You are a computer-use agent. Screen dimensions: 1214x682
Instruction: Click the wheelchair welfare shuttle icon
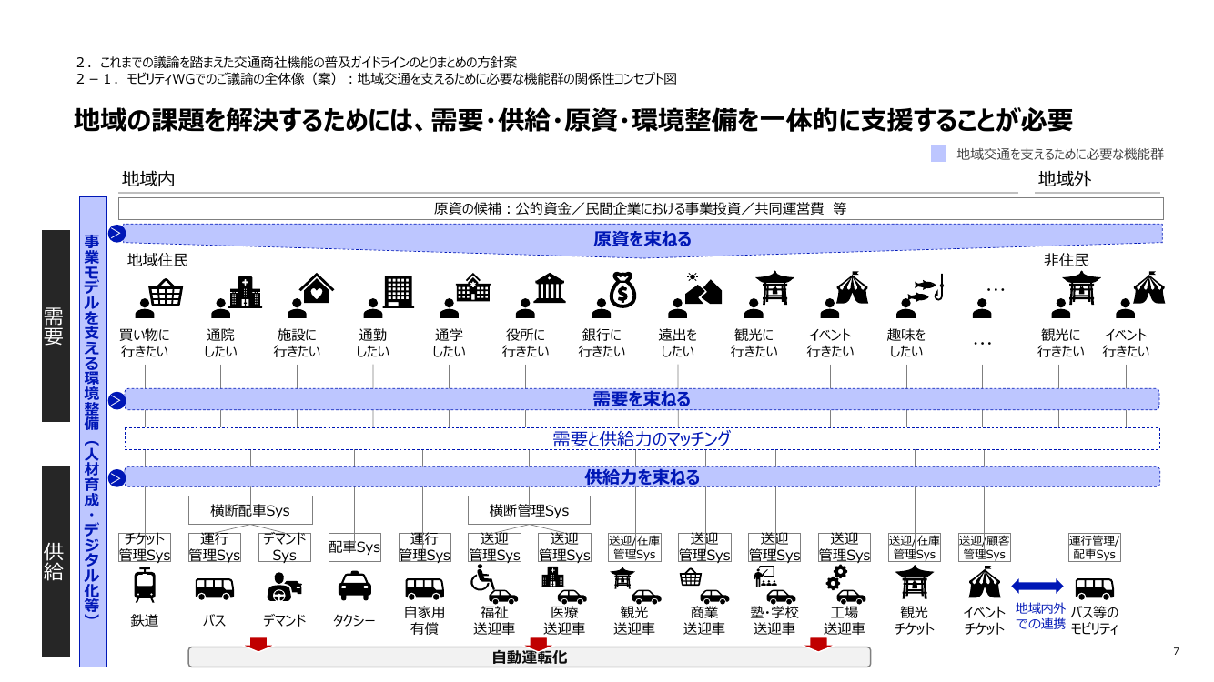click(494, 585)
